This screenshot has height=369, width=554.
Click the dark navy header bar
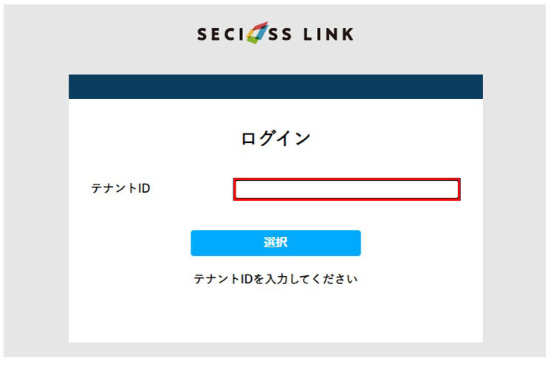276,86
